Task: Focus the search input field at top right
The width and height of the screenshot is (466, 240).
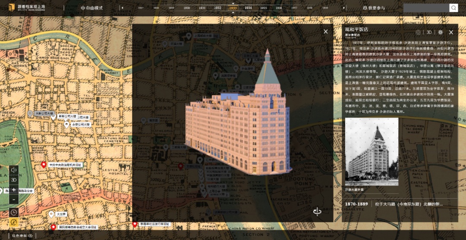Action: 426,8
